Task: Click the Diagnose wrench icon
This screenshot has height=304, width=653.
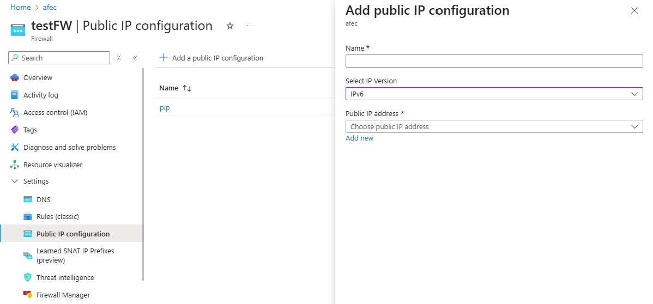Action: point(15,148)
